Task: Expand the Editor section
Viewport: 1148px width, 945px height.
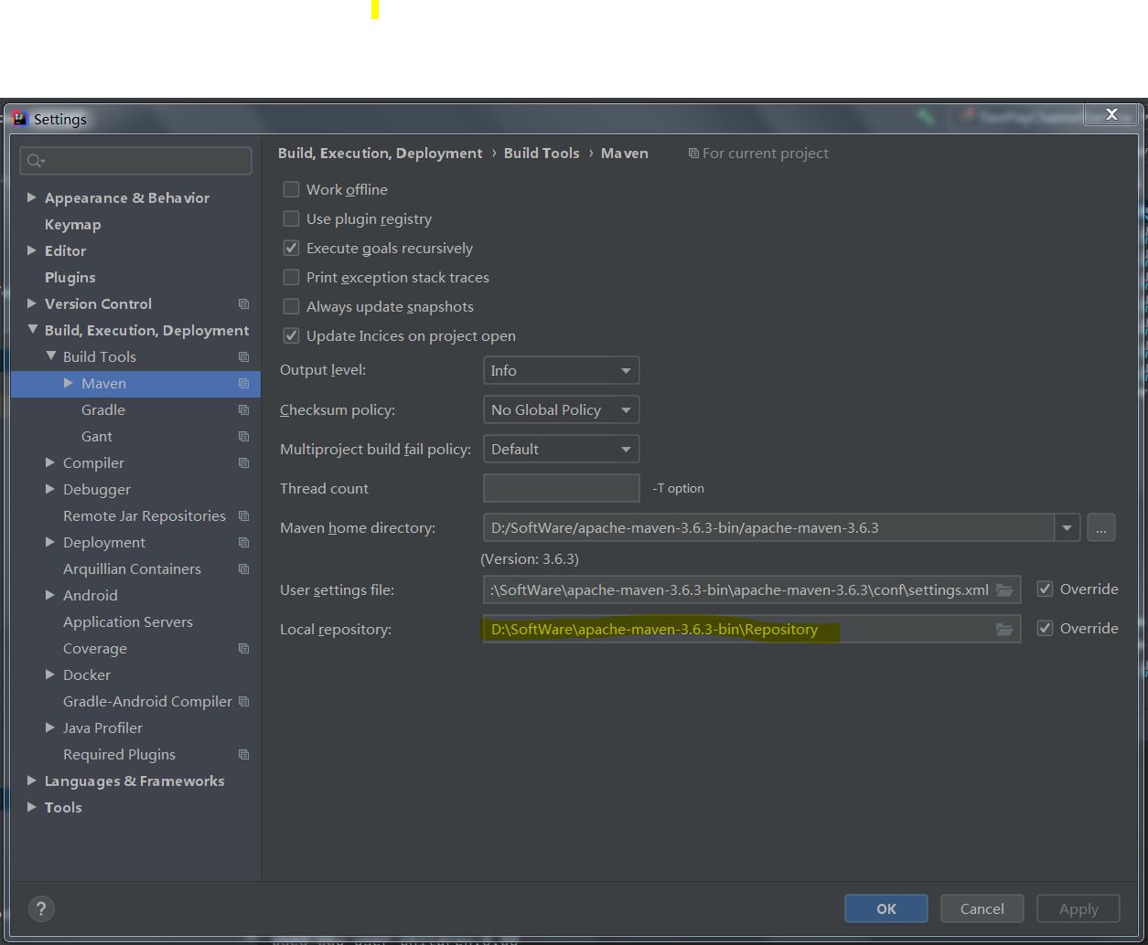Action: pos(32,250)
